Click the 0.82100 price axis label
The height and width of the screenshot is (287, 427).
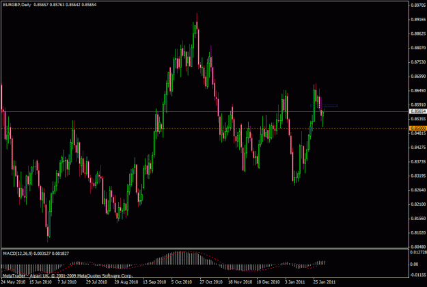click(418, 204)
